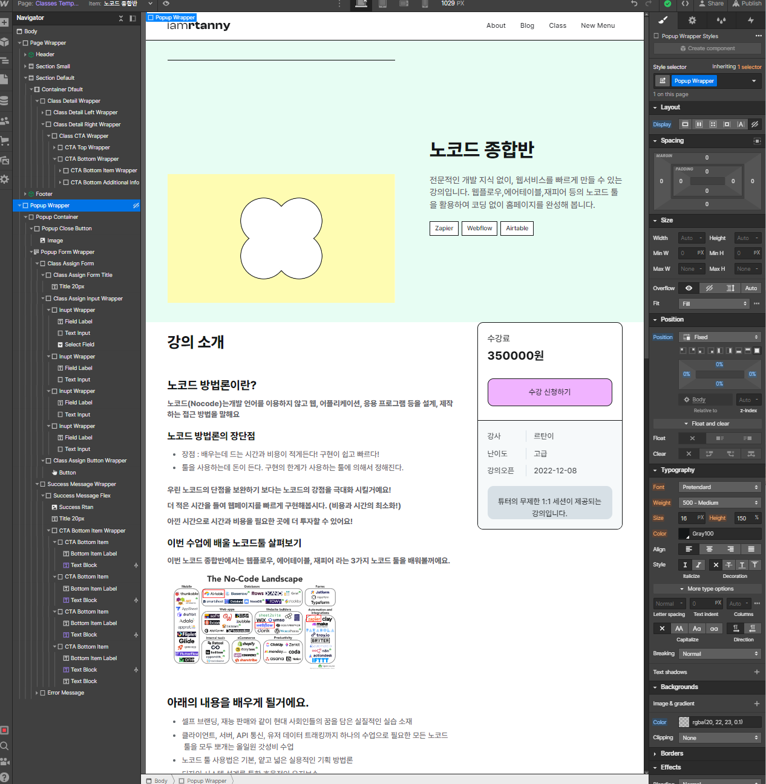The width and height of the screenshot is (766, 784).
Task: Toggle italic text style
Action: [698, 565]
